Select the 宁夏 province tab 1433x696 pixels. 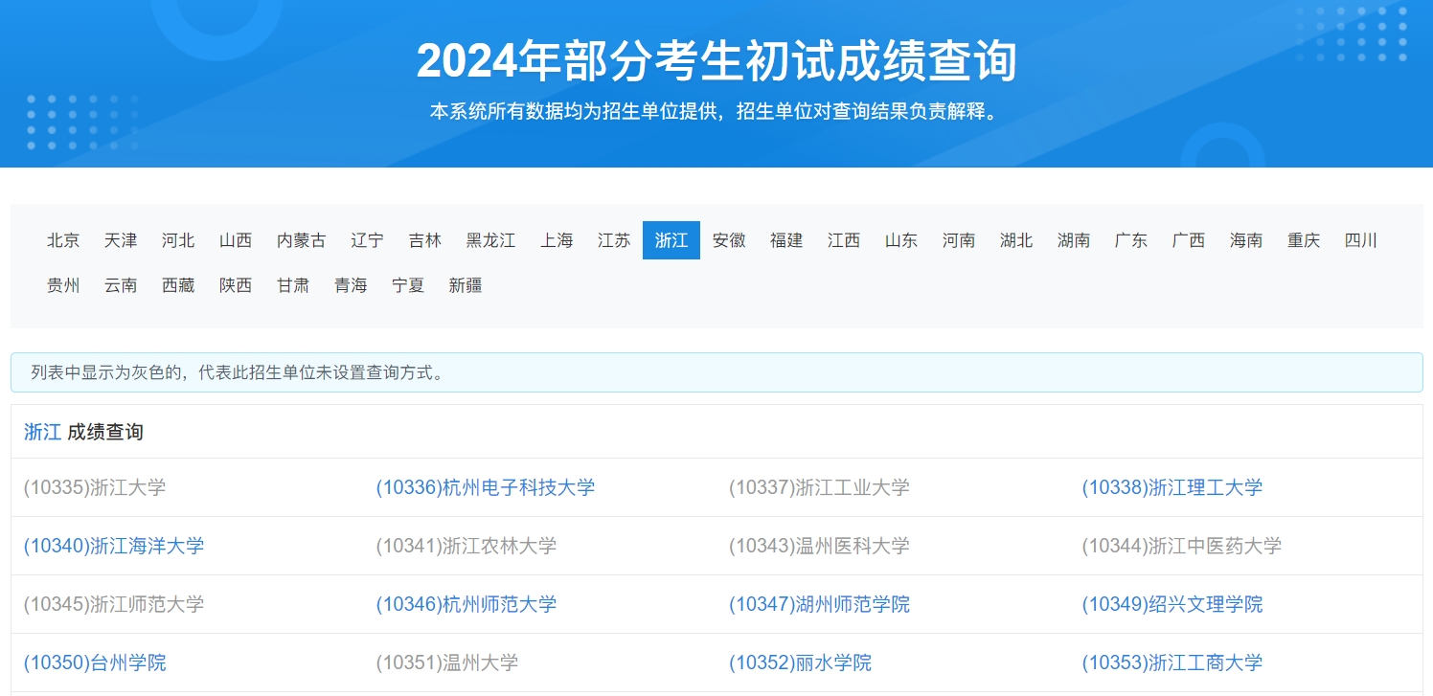tap(408, 285)
